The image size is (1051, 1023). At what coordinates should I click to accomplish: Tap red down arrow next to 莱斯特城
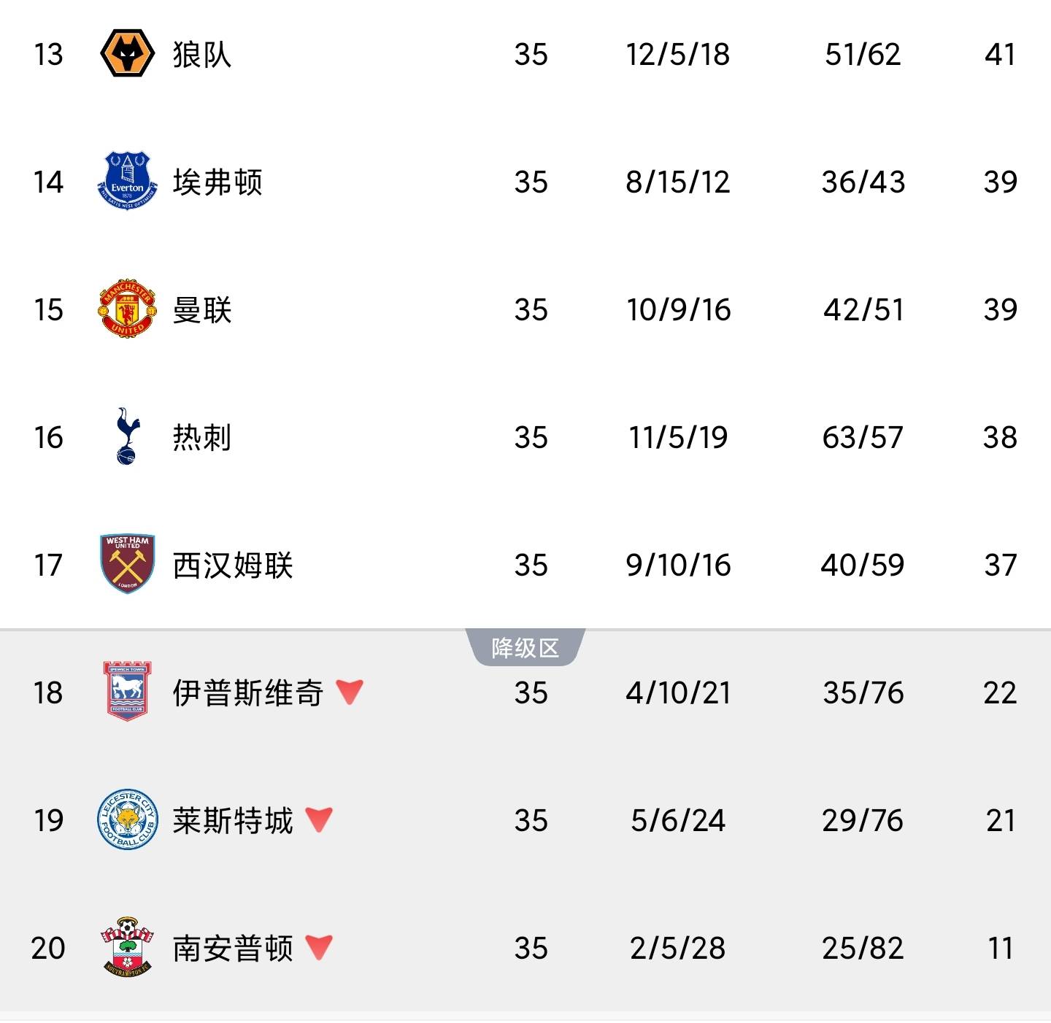tap(319, 819)
